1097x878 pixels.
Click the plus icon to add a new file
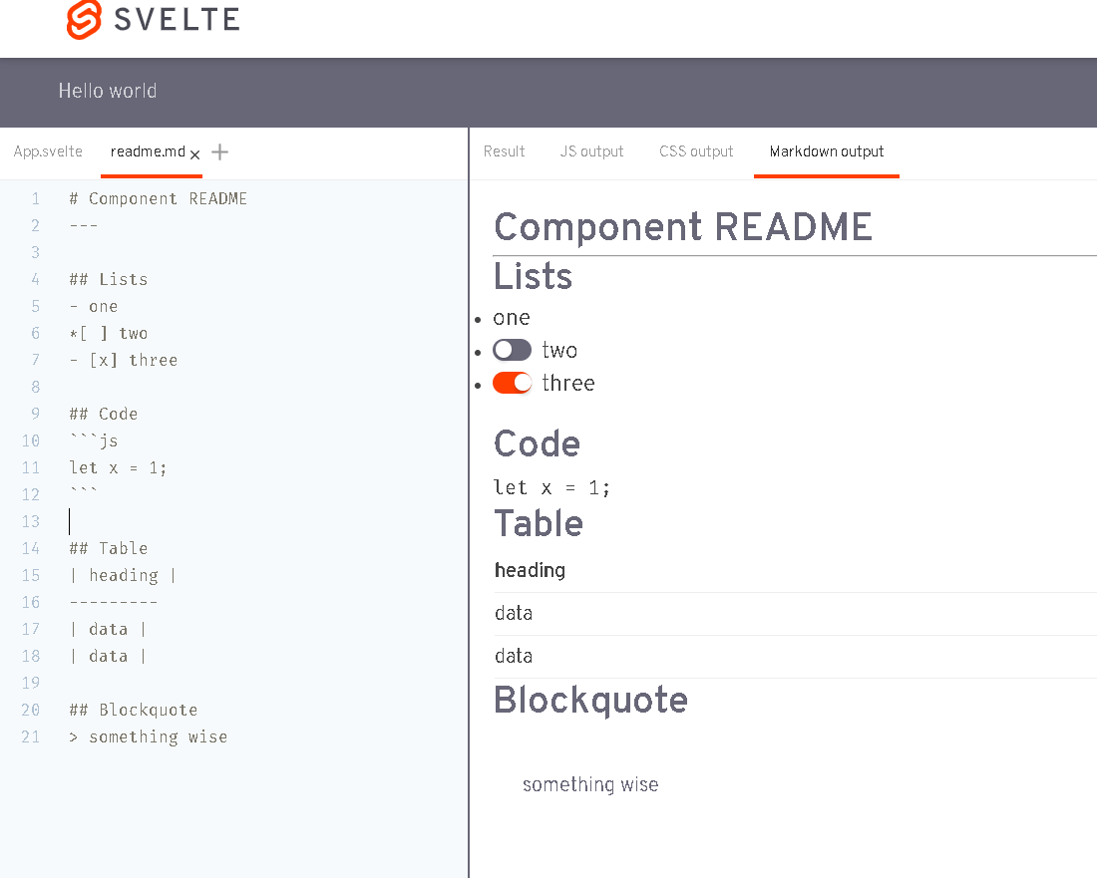point(218,151)
